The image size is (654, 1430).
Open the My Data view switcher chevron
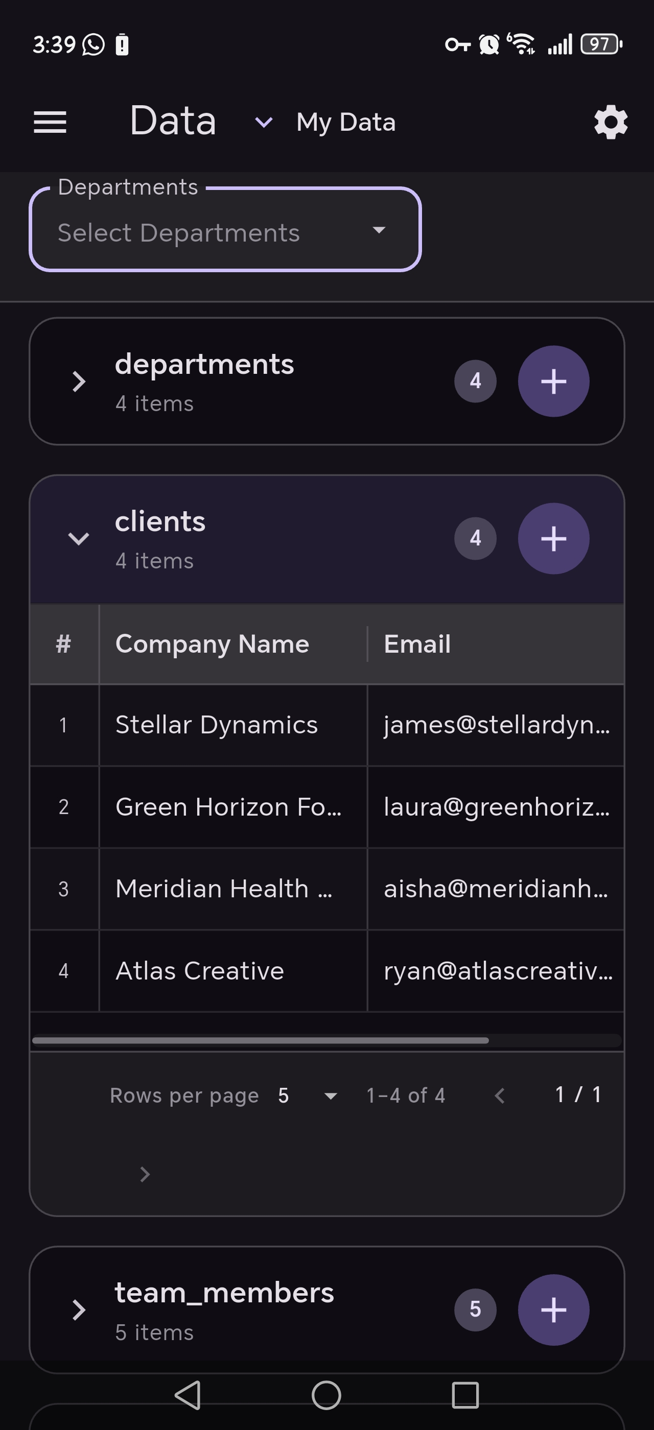264,122
